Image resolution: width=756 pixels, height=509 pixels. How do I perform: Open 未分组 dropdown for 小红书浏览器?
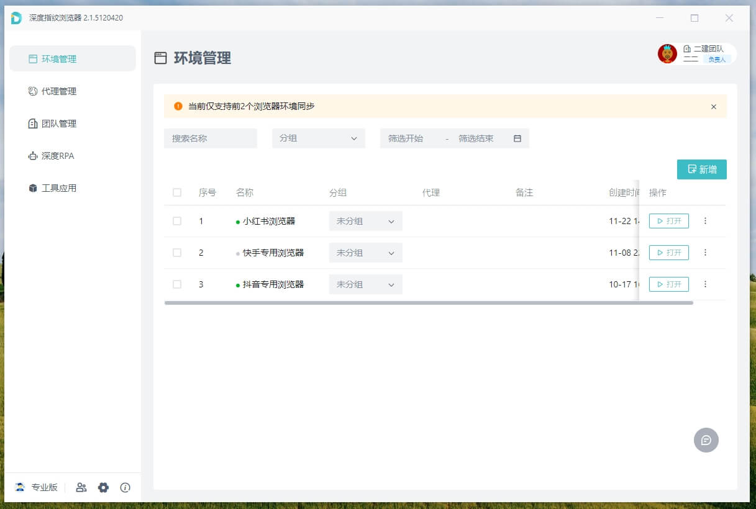(x=365, y=221)
